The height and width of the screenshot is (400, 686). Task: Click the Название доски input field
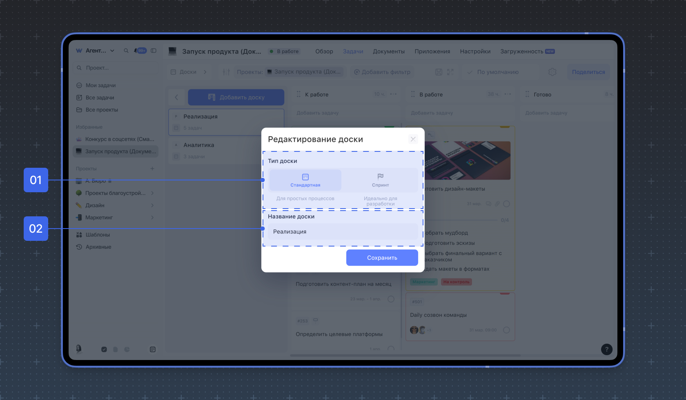[343, 231]
